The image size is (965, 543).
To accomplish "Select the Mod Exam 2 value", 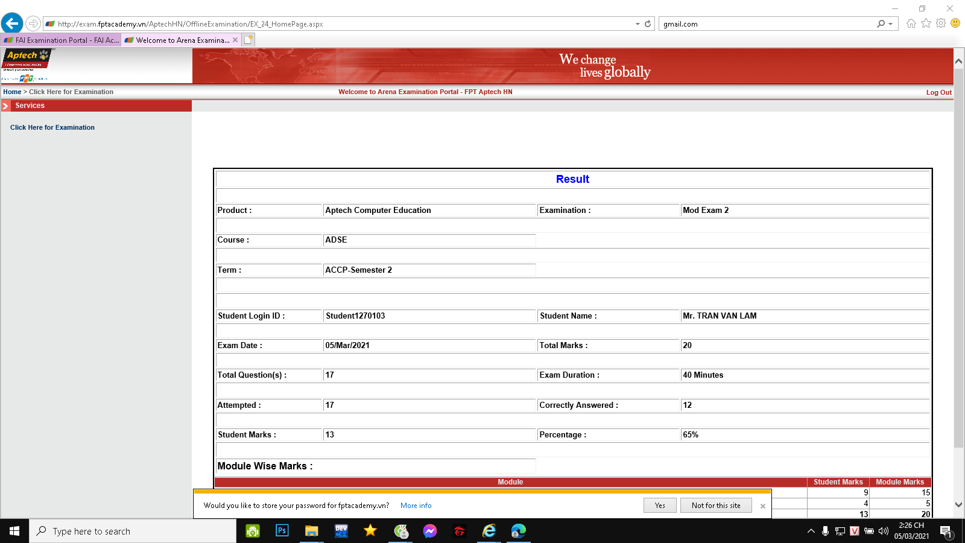I will [x=706, y=211].
